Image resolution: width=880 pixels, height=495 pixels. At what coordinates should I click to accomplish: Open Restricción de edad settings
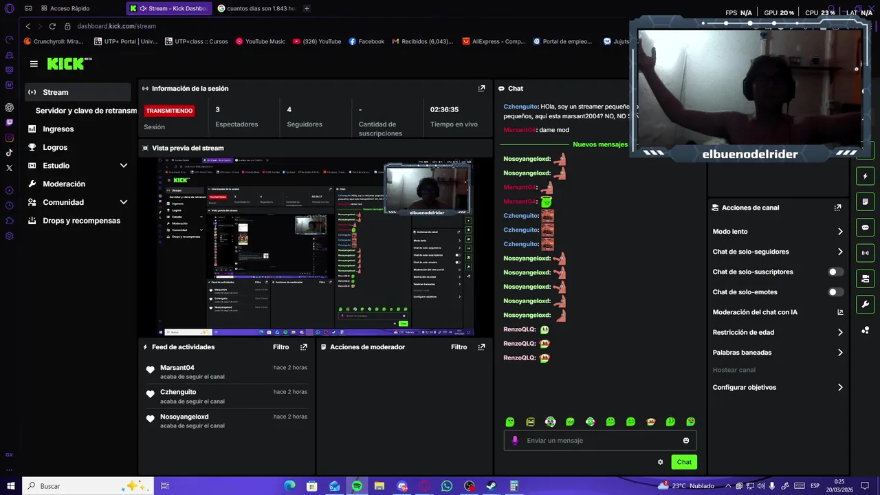pyautogui.click(x=778, y=333)
